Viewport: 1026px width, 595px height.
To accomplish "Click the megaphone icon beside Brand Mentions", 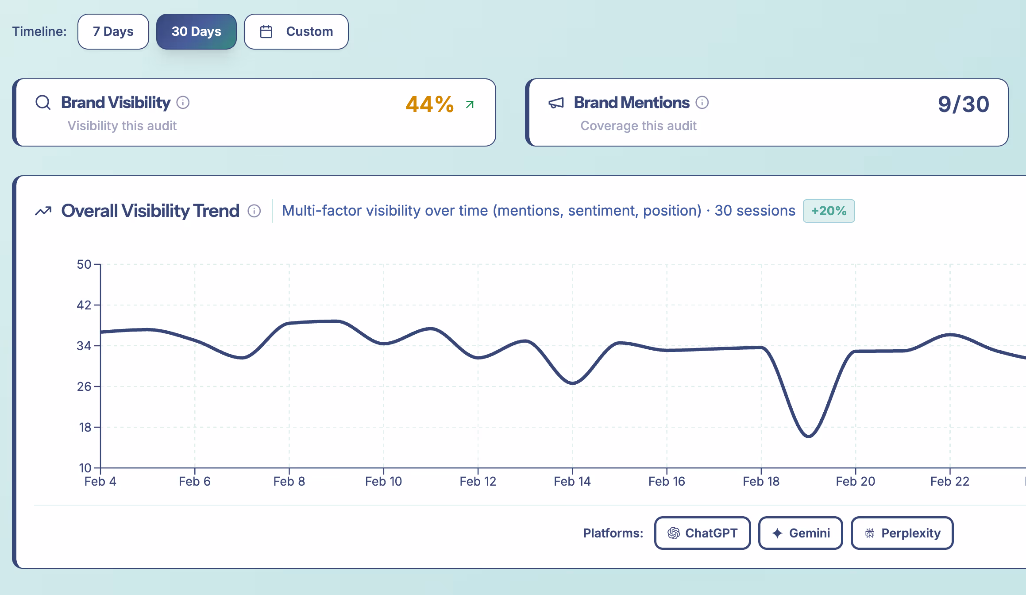I will click(x=556, y=102).
